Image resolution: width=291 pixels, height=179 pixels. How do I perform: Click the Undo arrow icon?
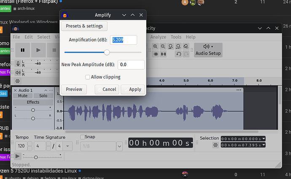pyautogui.click(x=178, y=54)
